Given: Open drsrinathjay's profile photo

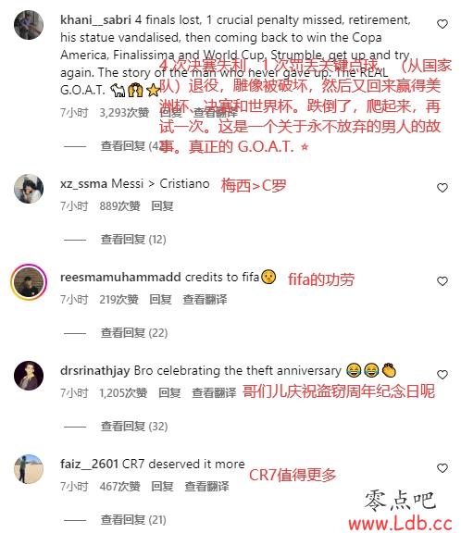Looking at the screenshot, I should coord(29,376).
